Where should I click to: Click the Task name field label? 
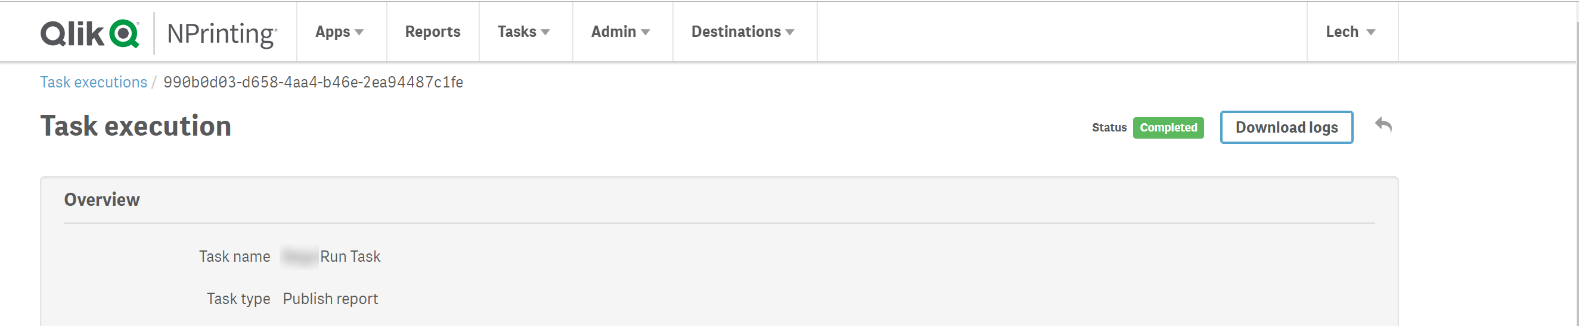pyautogui.click(x=234, y=257)
